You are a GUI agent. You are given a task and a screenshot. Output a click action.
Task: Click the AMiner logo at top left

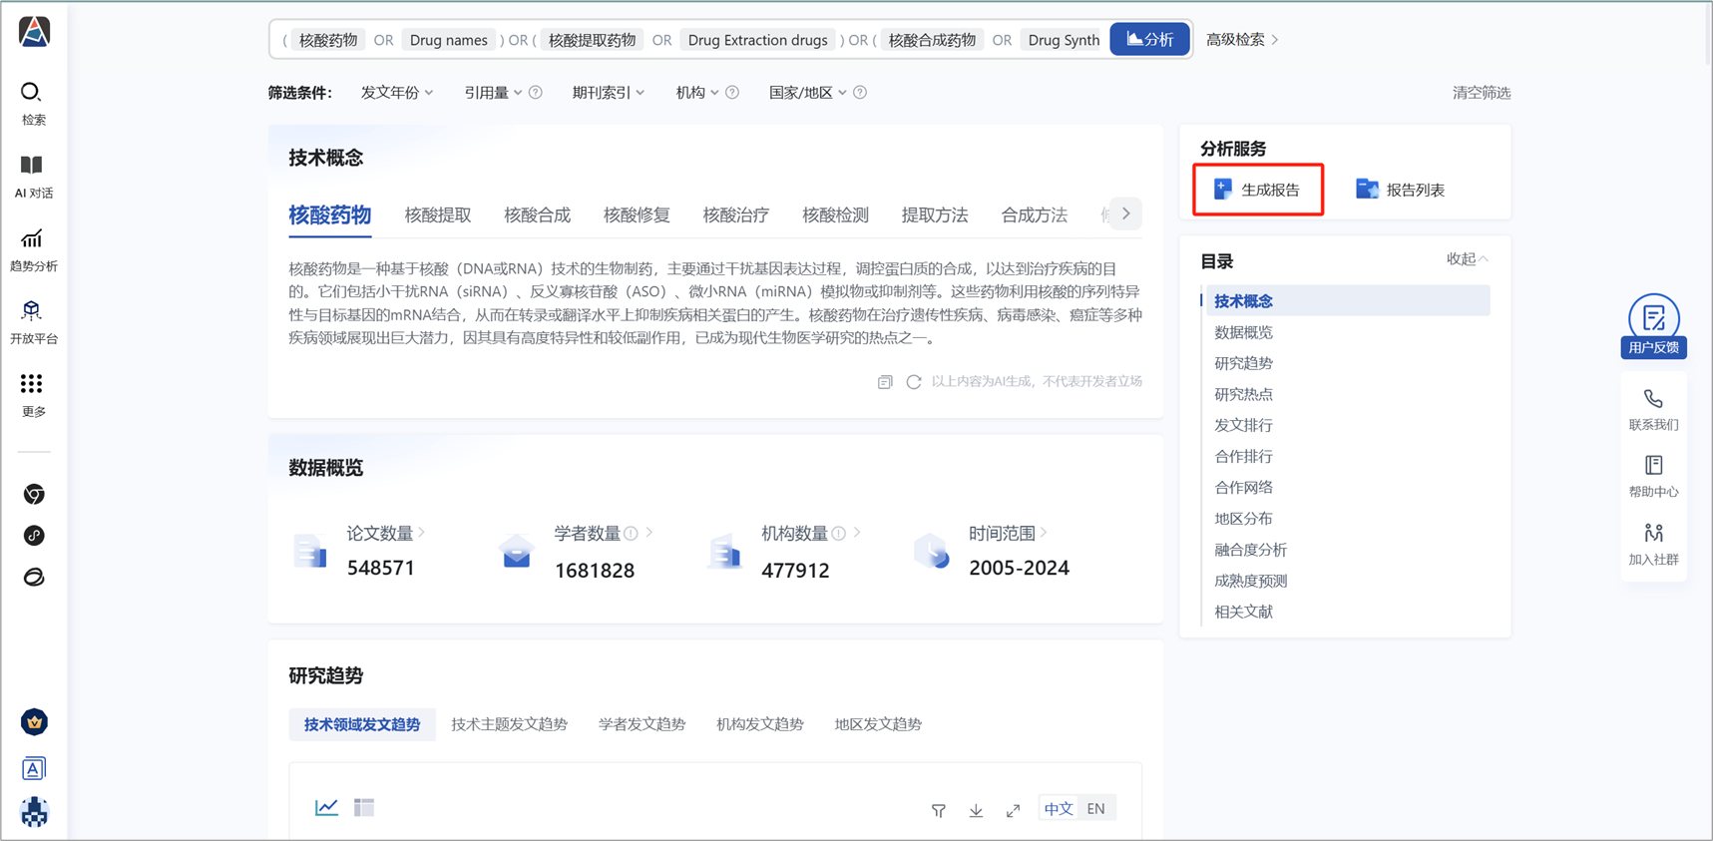coord(34,32)
